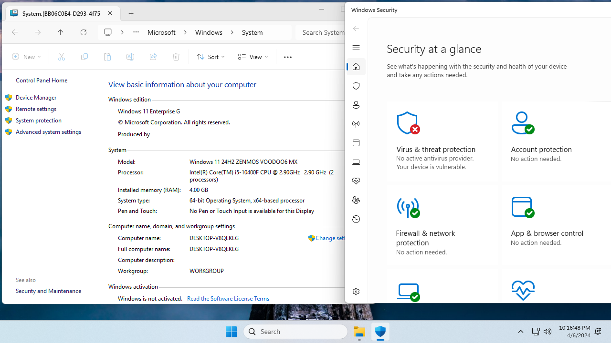Open Windows Security settings gear

(356, 292)
